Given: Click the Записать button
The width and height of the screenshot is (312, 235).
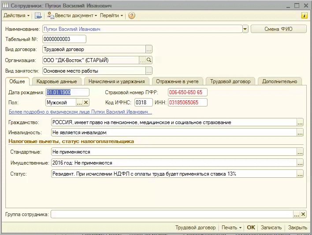Looking at the screenshot, I should click(x=271, y=228).
